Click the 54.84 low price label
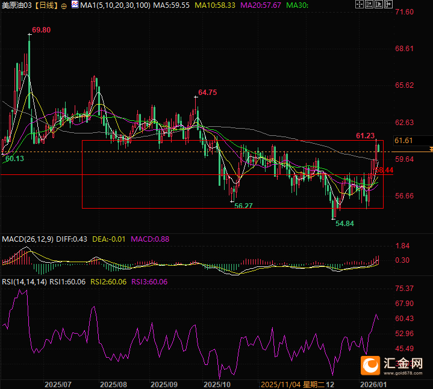Viewport: 433px width, 389px height. [344, 223]
